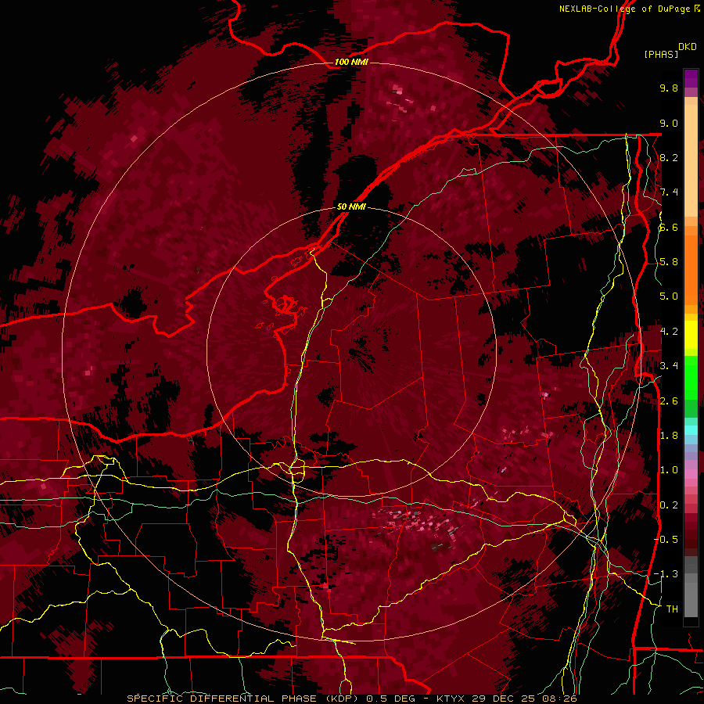Screen dimensions: 704x704
Task: Click the 6.6 value on color scale
Action: 669,227
